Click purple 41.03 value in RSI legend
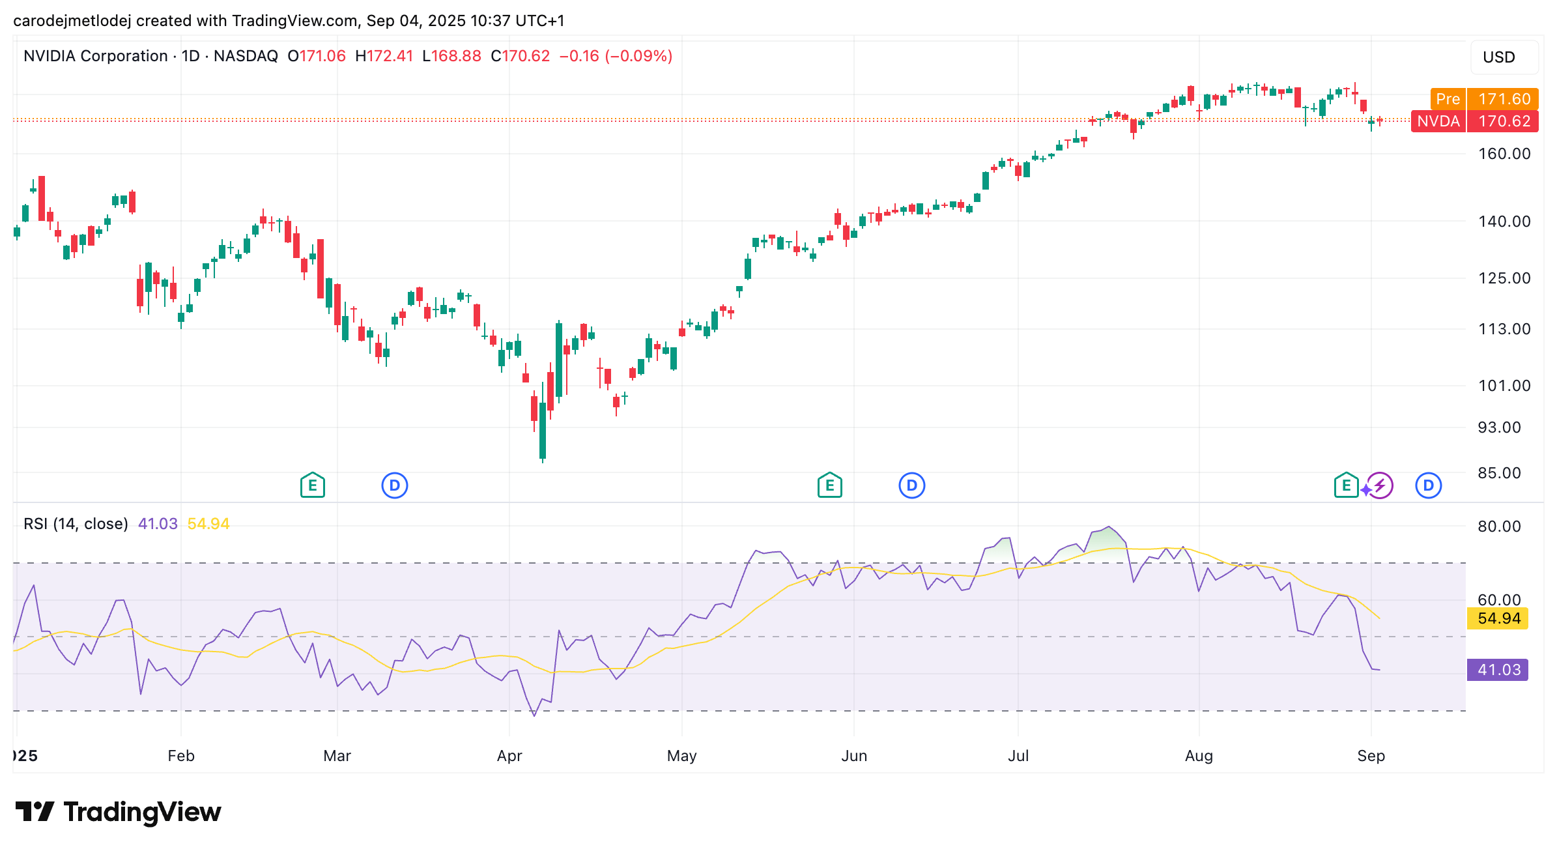Viewport: 1557px width, 851px height. (158, 524)
